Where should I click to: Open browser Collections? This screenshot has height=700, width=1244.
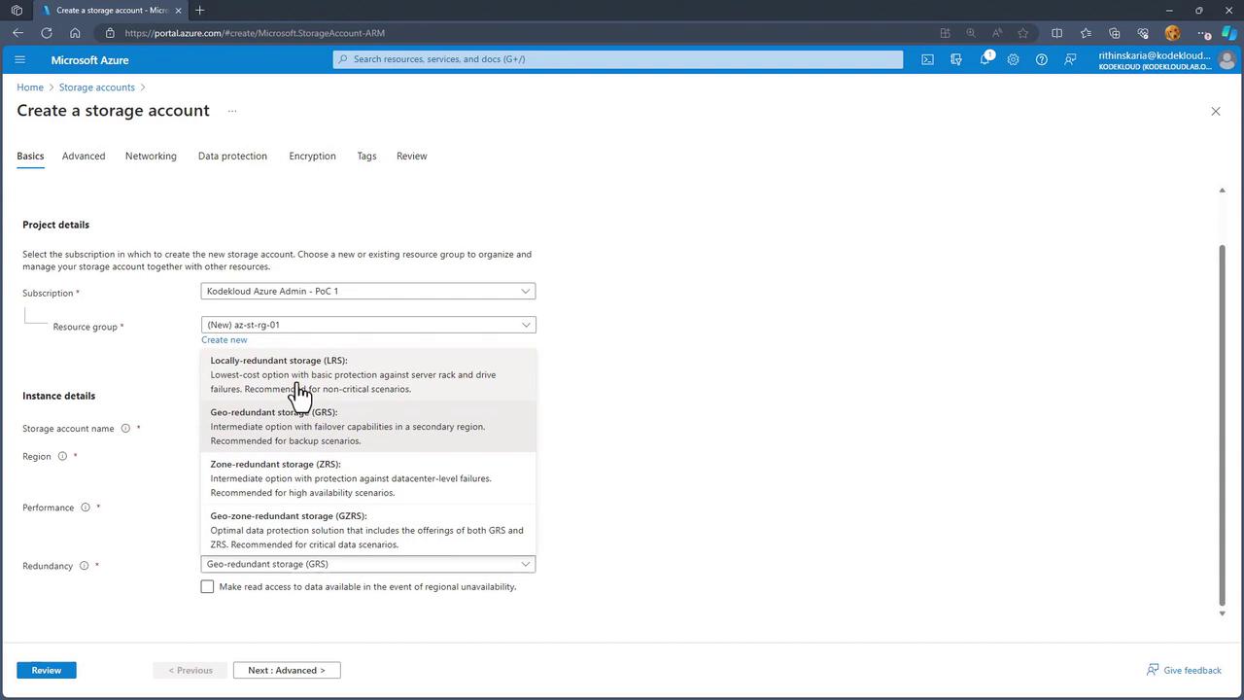(x=1114, y=33)
